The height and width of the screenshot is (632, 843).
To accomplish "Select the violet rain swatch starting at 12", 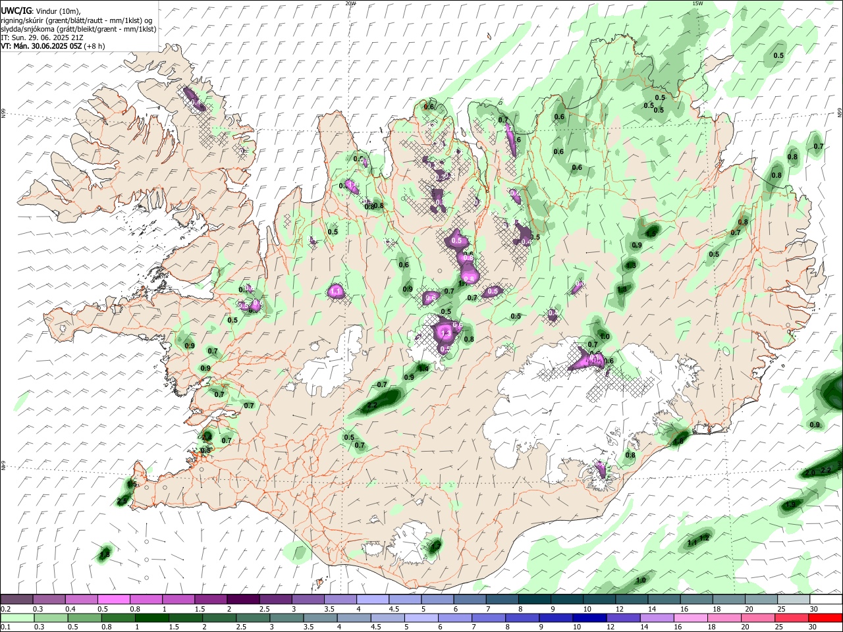I will point(623,618).
